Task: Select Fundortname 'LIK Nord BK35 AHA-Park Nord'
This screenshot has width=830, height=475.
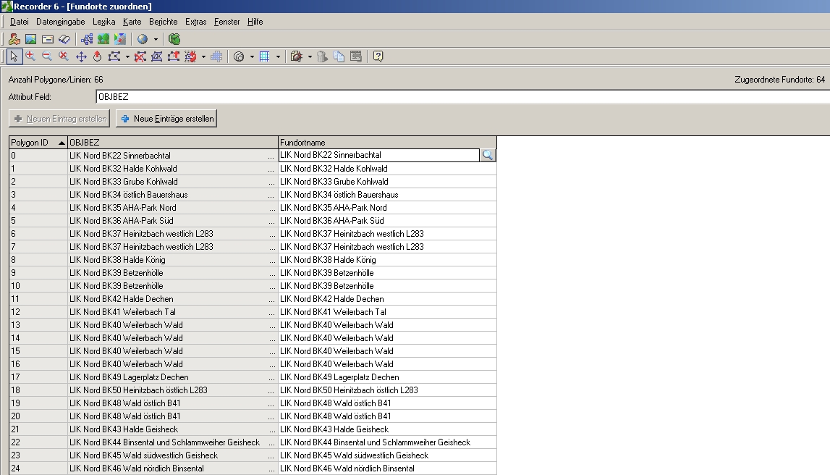Action: pos(387,208)
